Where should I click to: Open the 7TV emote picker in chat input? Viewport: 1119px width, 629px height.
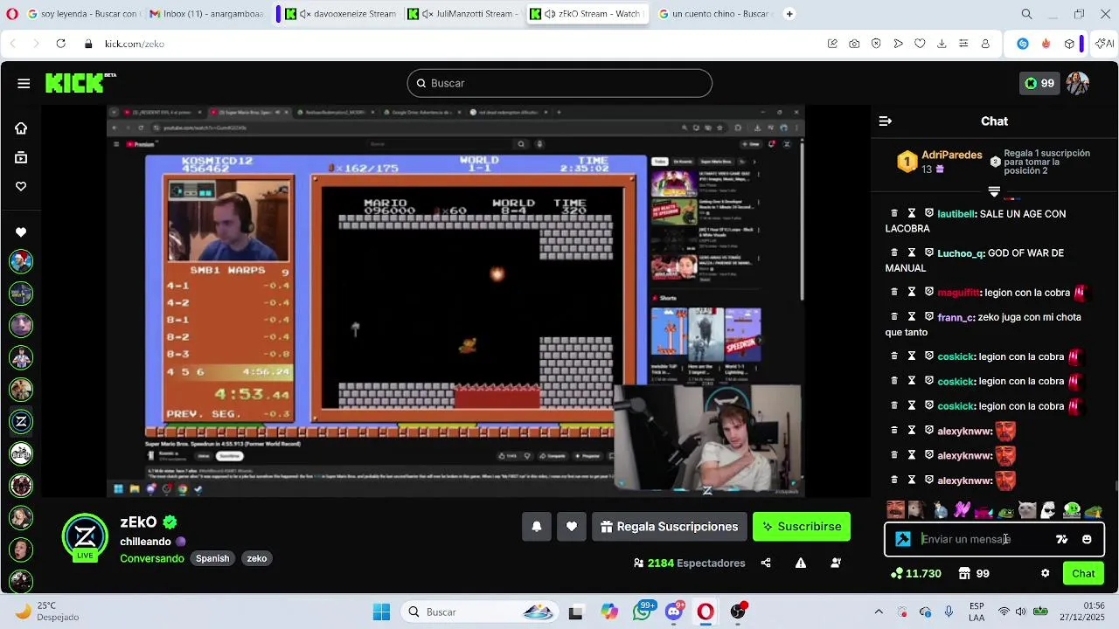pos(1061,540)
